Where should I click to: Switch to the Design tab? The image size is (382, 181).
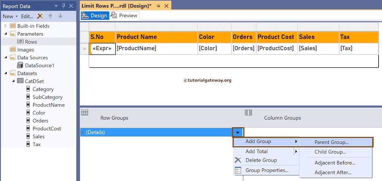tap(95, 15)
